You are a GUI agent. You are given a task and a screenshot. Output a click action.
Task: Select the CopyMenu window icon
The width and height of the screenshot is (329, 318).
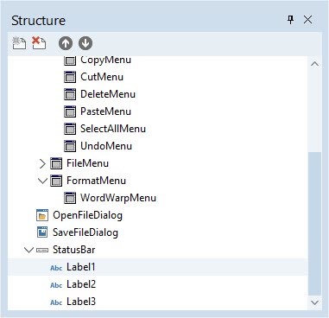(70, 60)
